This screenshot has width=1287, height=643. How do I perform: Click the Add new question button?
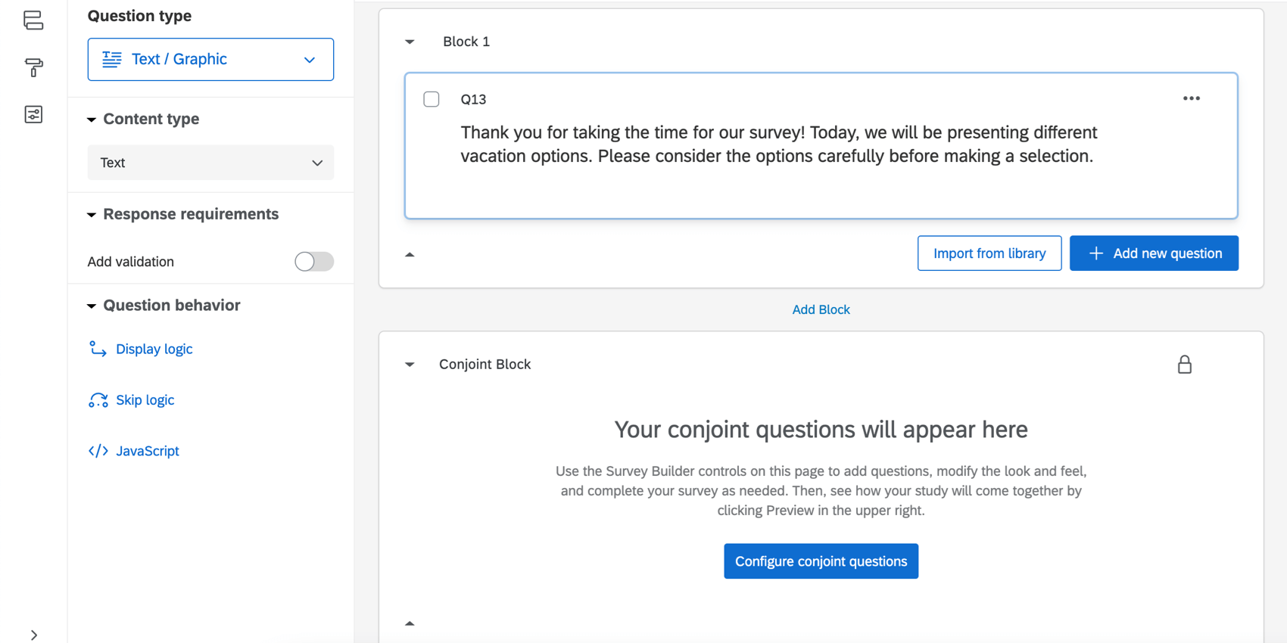(x=1153, y=253)
